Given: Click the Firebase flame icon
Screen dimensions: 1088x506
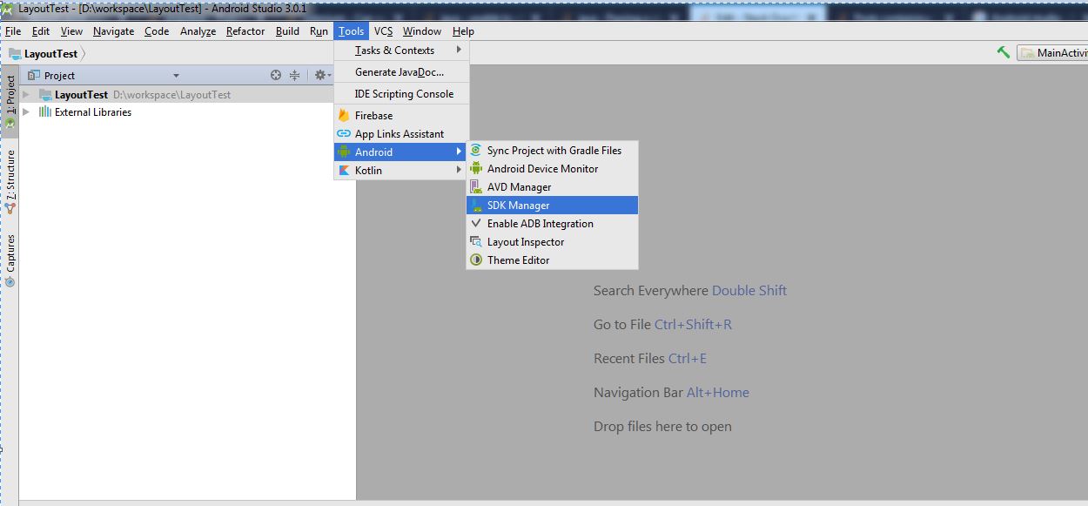Looking at the screenshot, I should (344, 115).
